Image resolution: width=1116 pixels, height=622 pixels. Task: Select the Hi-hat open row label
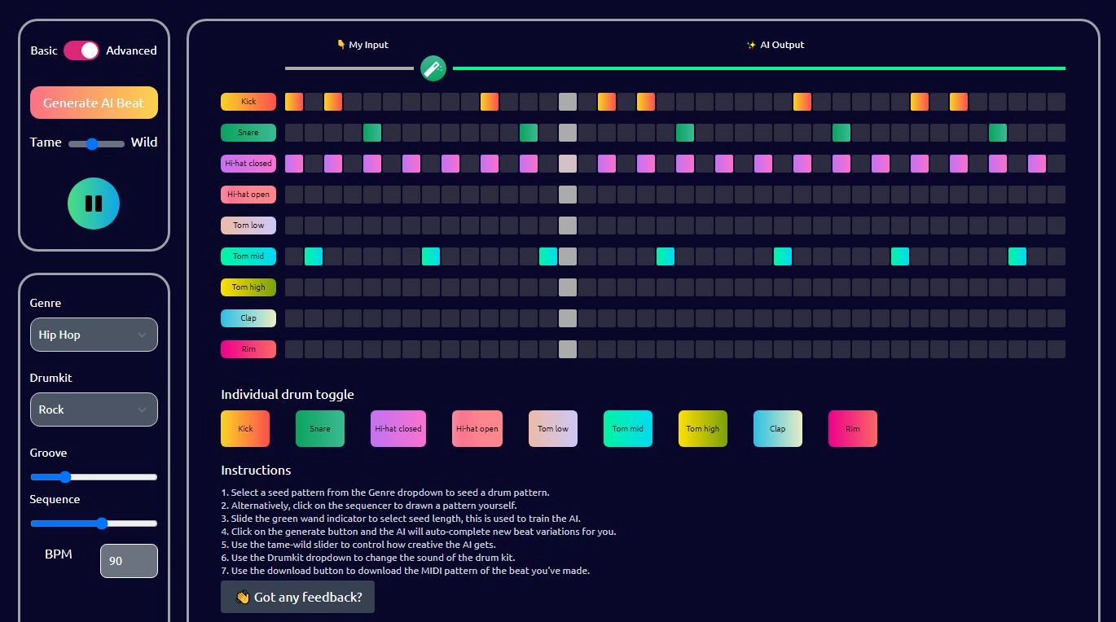click(248, 194)
